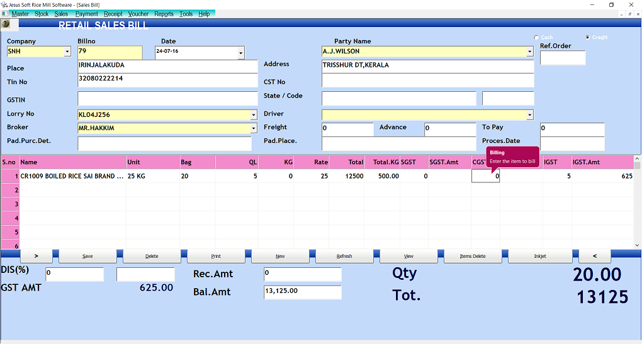642x344 pixels.
Task: Minimize the inner Sales Bill child window
Action: [621, 14]
